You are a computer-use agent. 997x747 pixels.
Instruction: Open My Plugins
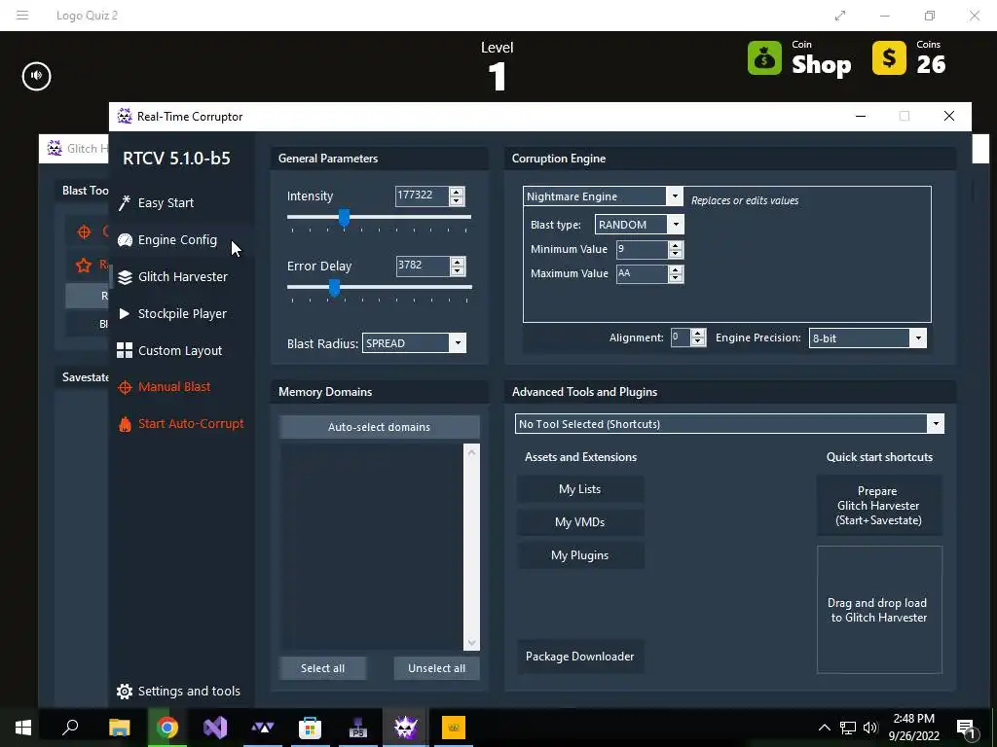click(580, 555)
